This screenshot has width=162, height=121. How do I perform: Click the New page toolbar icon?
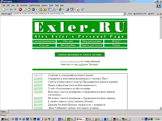click(4, 10)
